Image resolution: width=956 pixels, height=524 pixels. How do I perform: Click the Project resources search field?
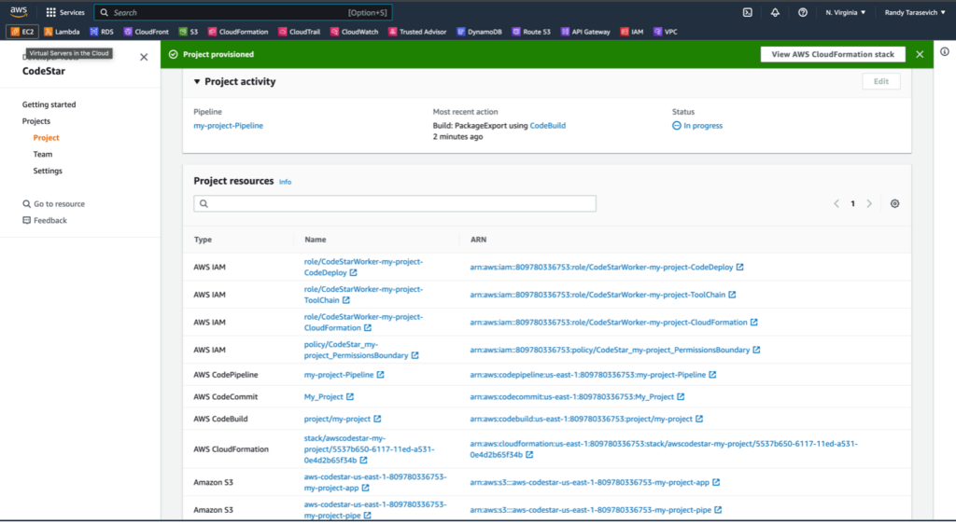pyautogui.click(x=395, y=203)
